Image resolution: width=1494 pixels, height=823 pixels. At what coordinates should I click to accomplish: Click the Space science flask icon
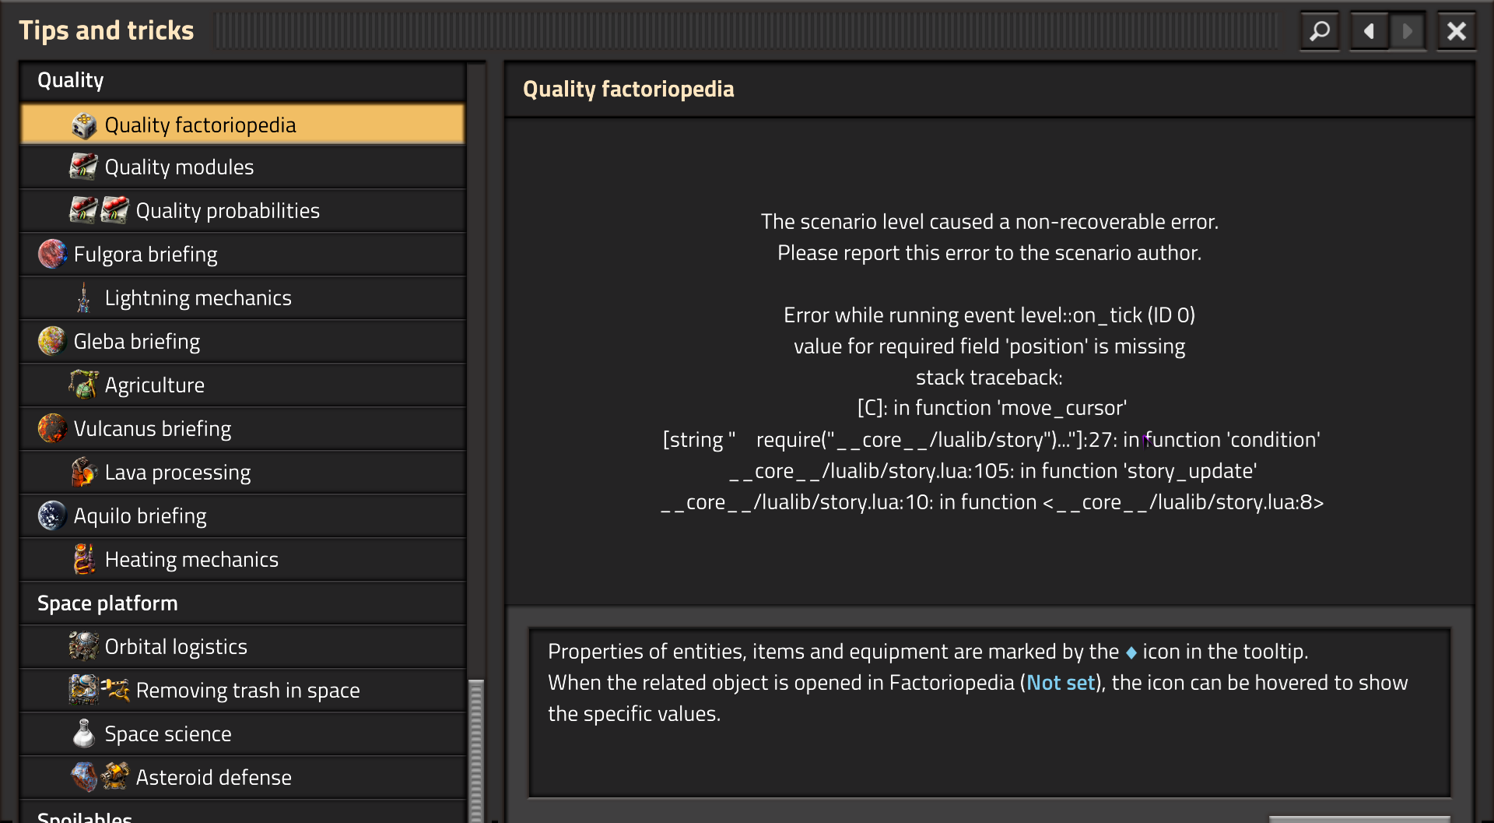pos(84,733)
